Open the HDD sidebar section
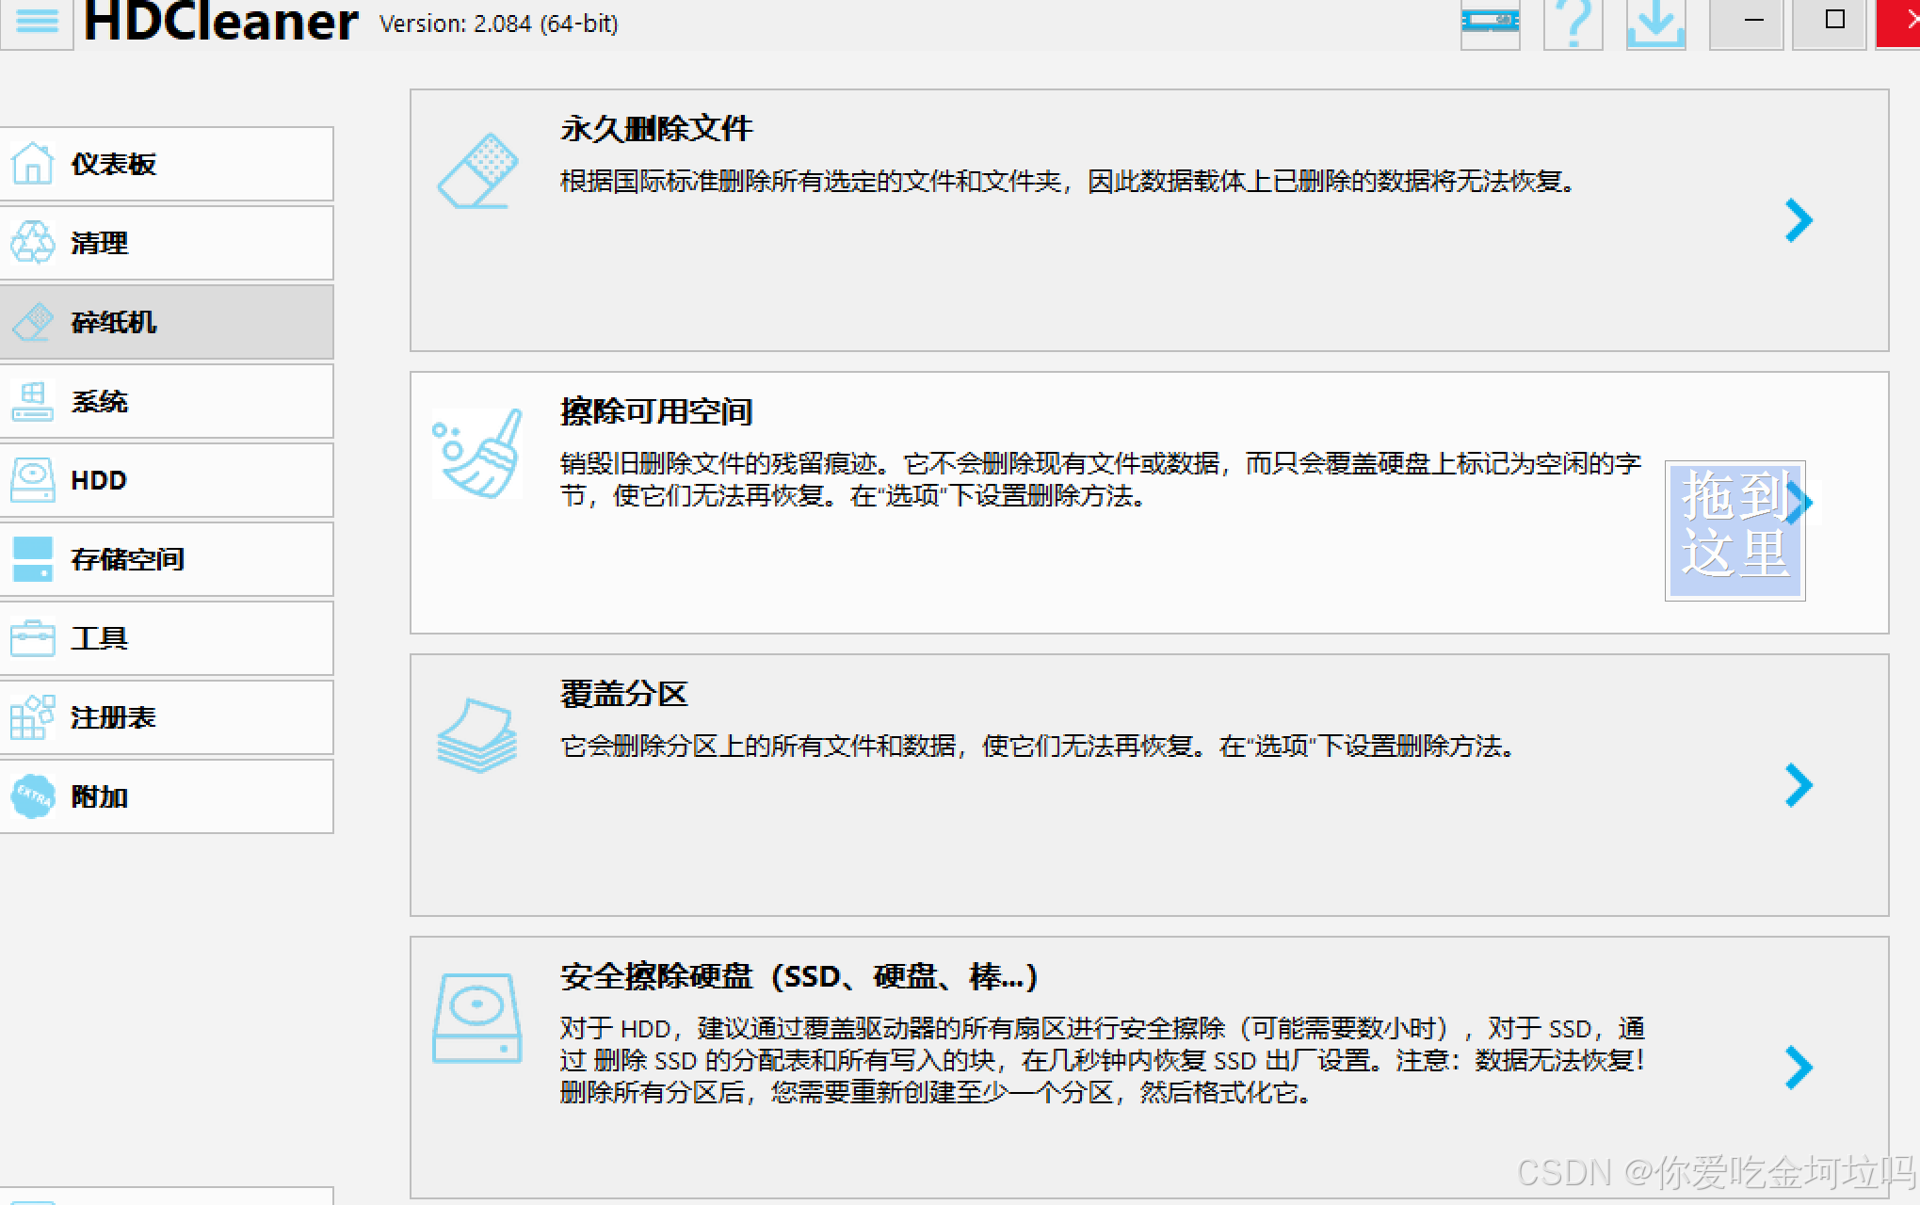 (x=167, y=480)
